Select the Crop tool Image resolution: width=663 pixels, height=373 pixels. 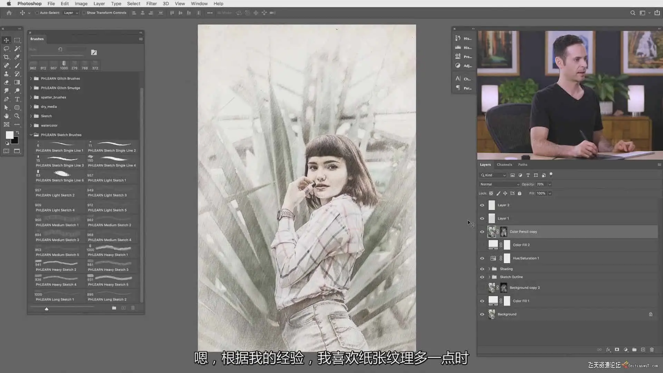[x=6, y=57]
